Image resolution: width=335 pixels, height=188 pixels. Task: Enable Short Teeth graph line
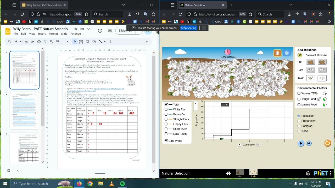[166, 129]
